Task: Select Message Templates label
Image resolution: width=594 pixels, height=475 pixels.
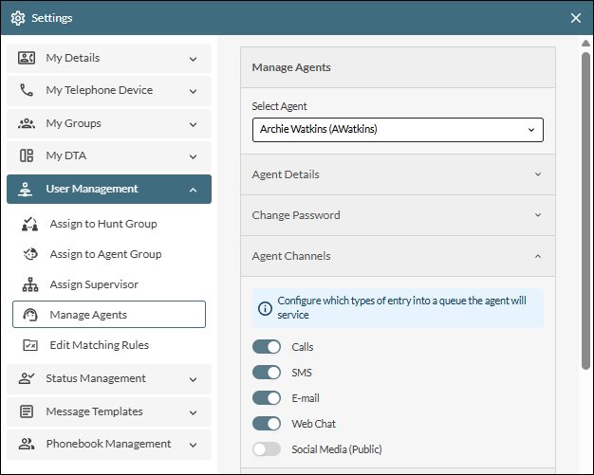Action: 94,411
